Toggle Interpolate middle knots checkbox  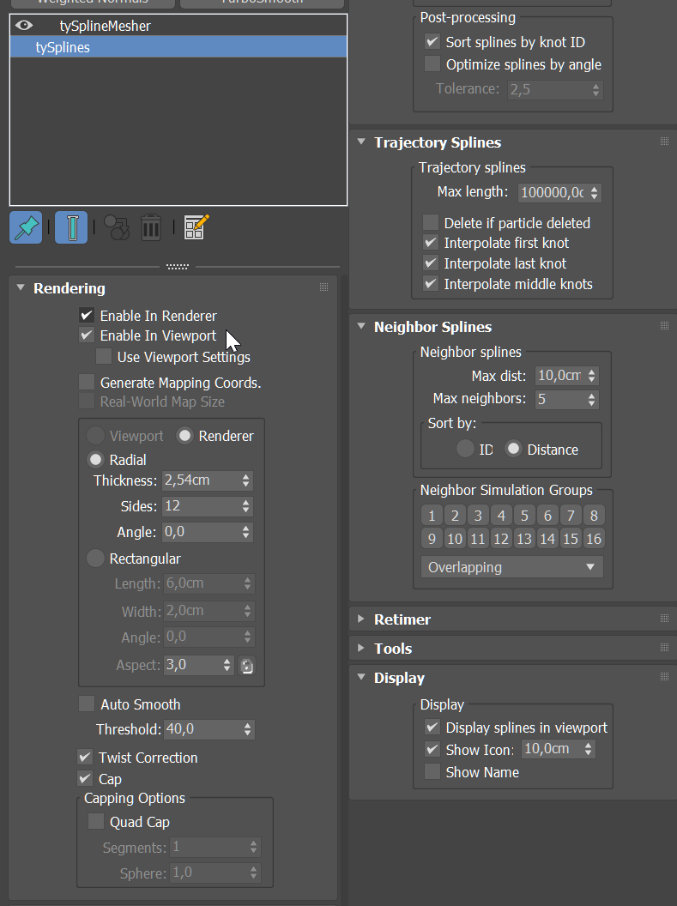431,284
